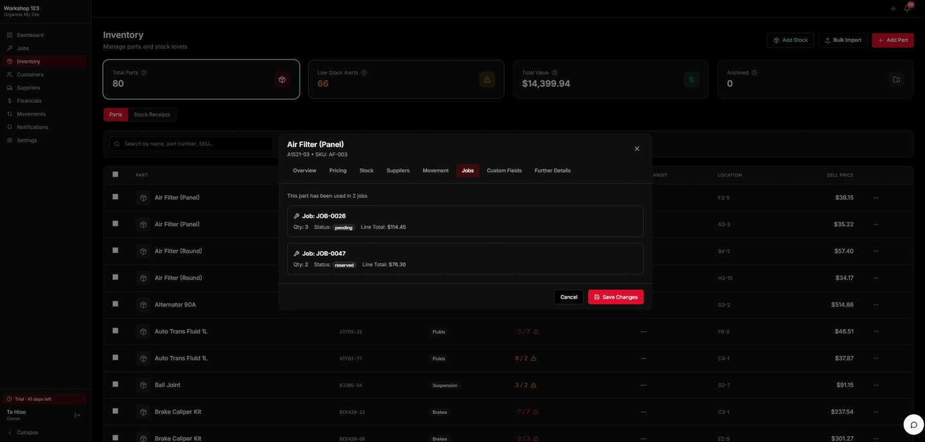Open Suppliers in sidebar
The image size is (925, 442).
click(45, 87)
